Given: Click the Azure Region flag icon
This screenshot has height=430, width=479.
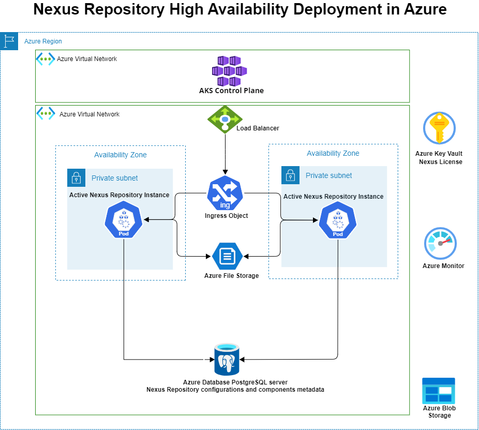Looking at the screenshot, I should (x=9, y=41).
